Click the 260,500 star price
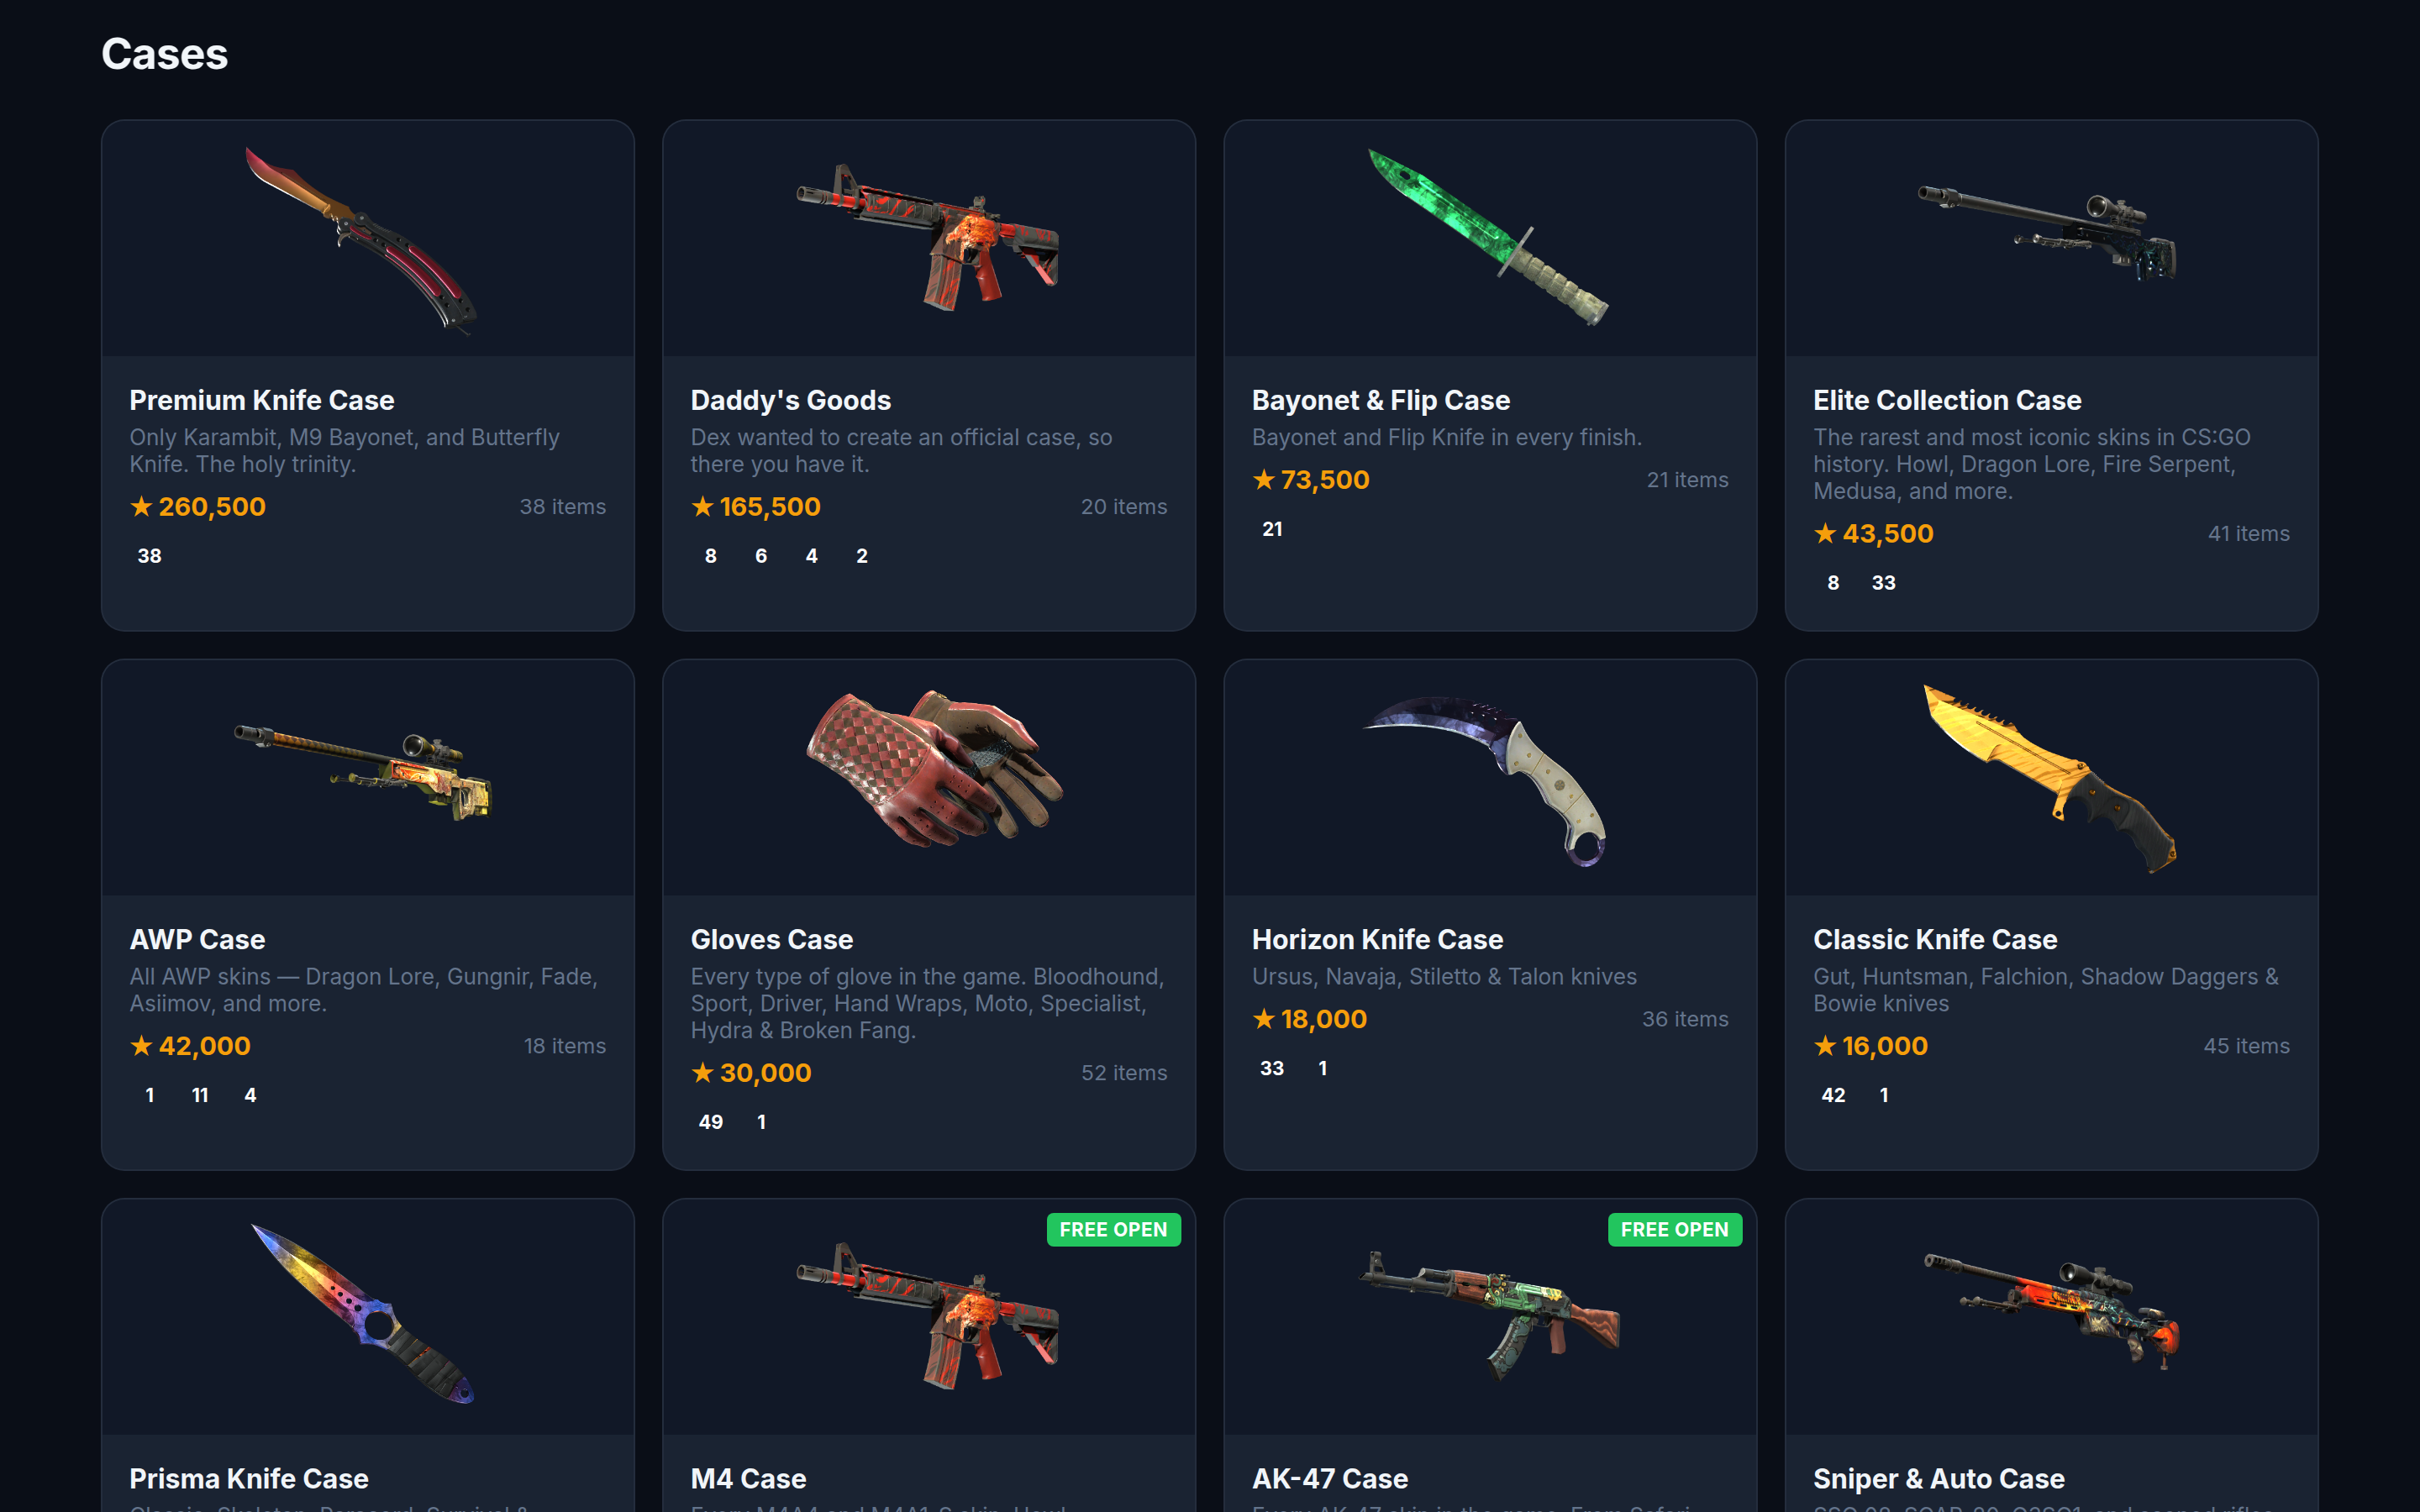The width and height of the screenshot is (2420, 1512). pyautogui.click(x=198, y=507)
